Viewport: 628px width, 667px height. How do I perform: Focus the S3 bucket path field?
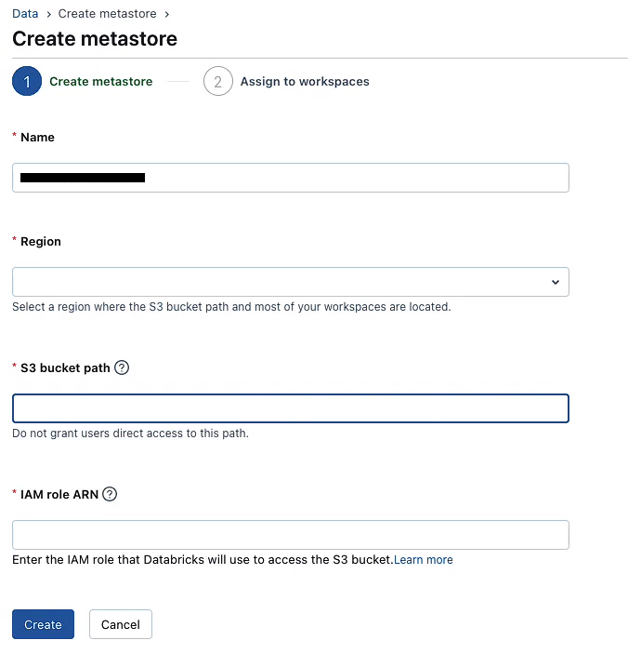click(290, 408)
